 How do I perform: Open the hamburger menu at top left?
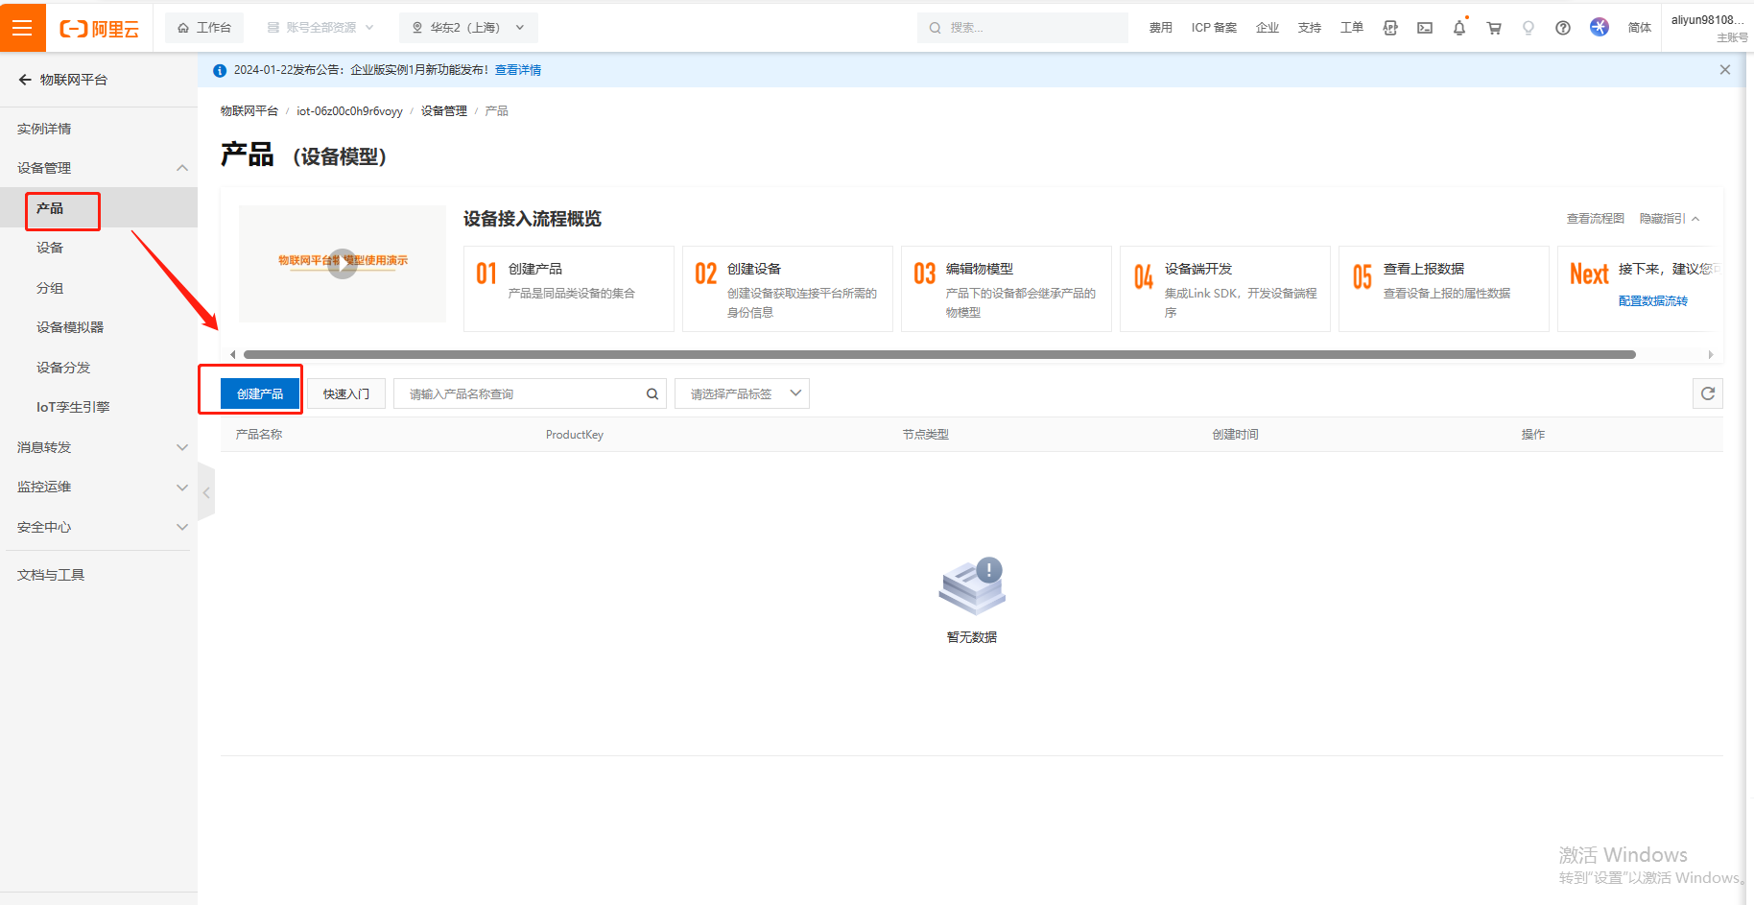pyautogui.click(x=22, y=28)
